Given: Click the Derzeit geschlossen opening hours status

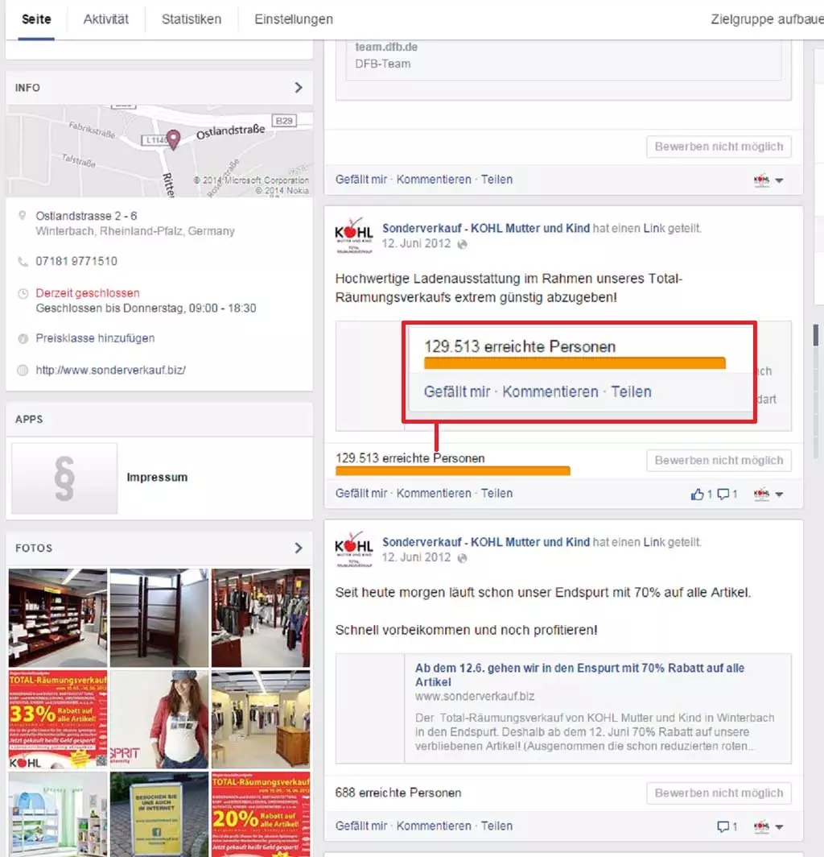Looking at the screenshot, I should 88,293.
